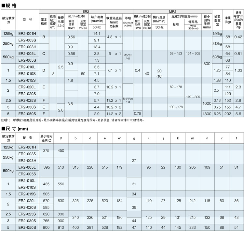
Task: Select the hoisting speed 7.1 cell
Action: [x=97, y=74]
